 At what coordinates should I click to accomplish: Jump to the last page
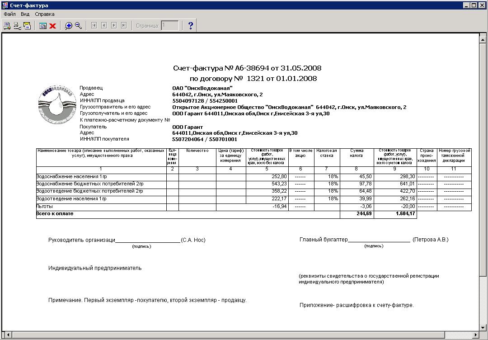coord(124,26)
